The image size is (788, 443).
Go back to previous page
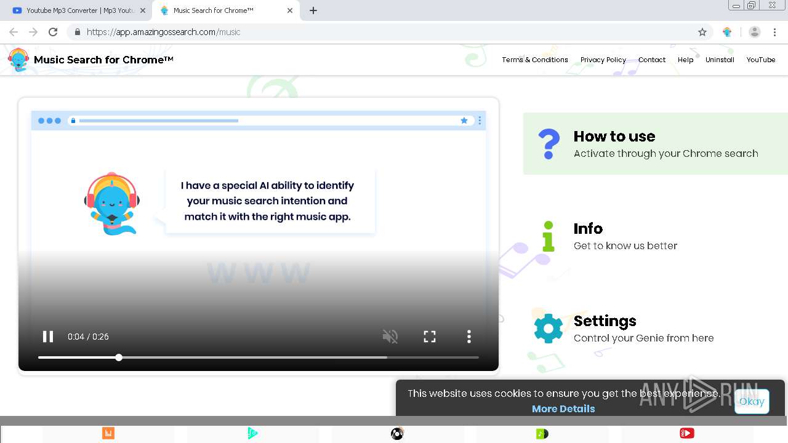point(14,32)
